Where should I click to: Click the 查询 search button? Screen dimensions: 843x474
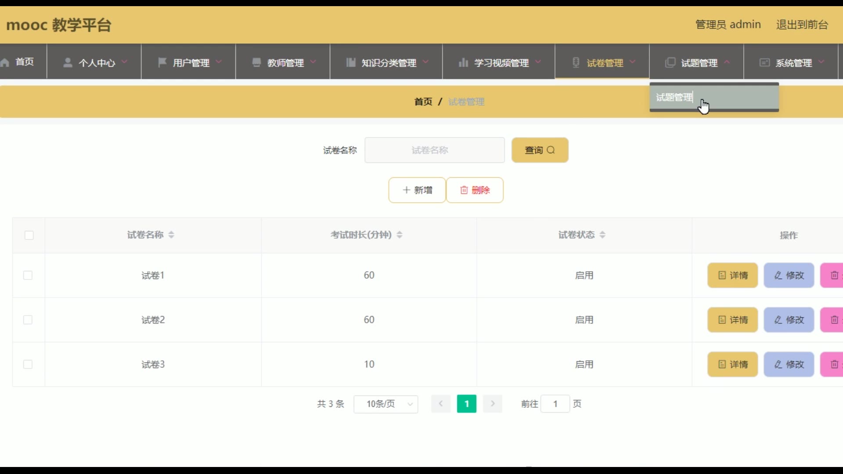(540, 150)
